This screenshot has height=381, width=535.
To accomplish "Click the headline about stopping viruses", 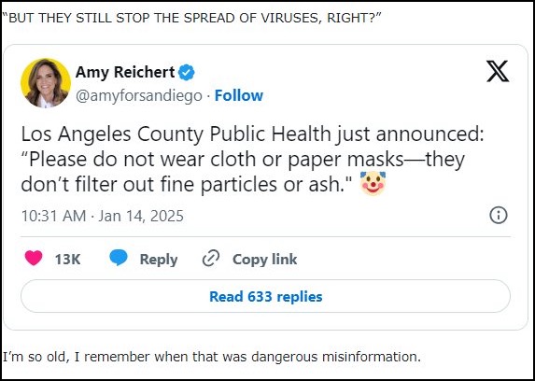I will coord(191,18).
